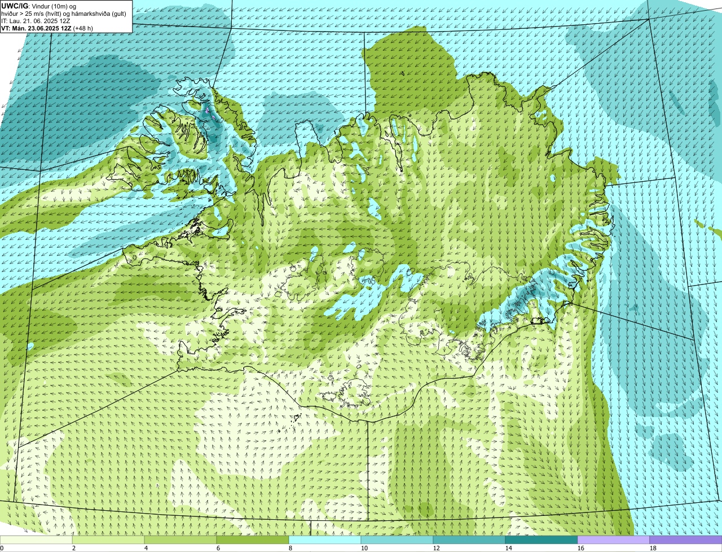Click the title line 'UWC/IG: Vindur (10m) og'

pyautogui.click(x=39, y=6)
